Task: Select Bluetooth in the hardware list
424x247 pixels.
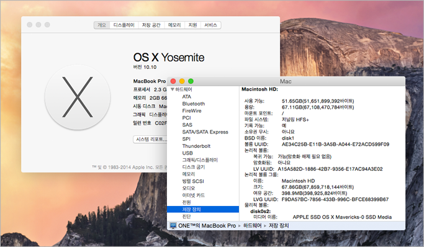Action: pyautogui.click(x=194, y=104)
